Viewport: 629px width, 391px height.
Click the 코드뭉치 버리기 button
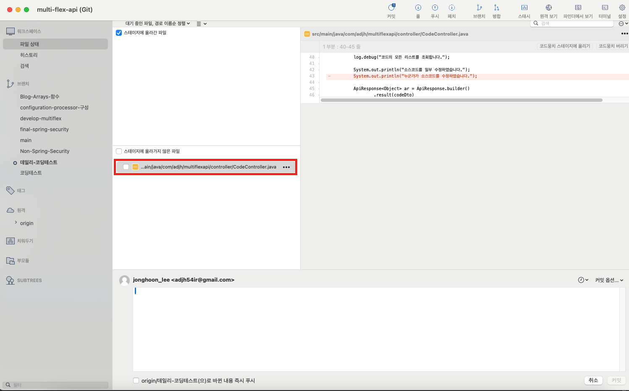coord(613,46)
